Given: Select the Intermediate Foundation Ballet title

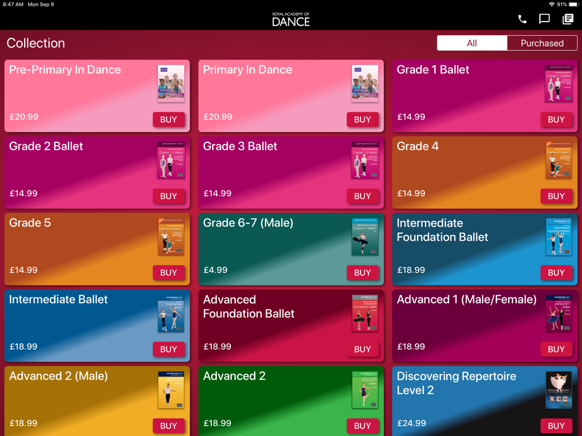Looking at the screenshot, I should (x=442, y=230).
